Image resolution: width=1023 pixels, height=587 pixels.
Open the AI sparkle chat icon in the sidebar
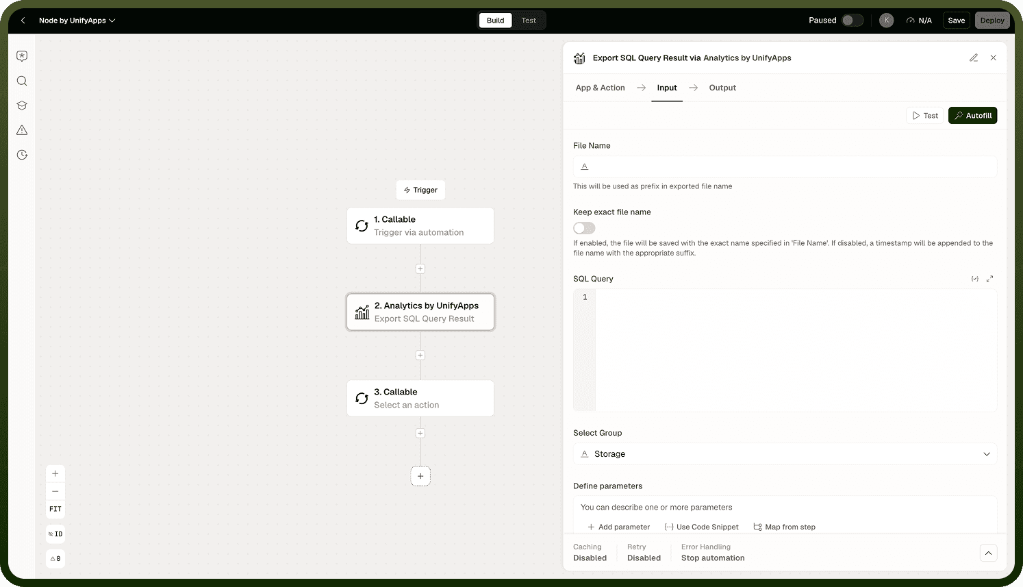[x=22, y=56]
